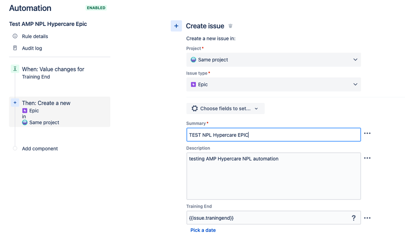Open the Audit log section

pyautogui.click(x=32, y=48)
